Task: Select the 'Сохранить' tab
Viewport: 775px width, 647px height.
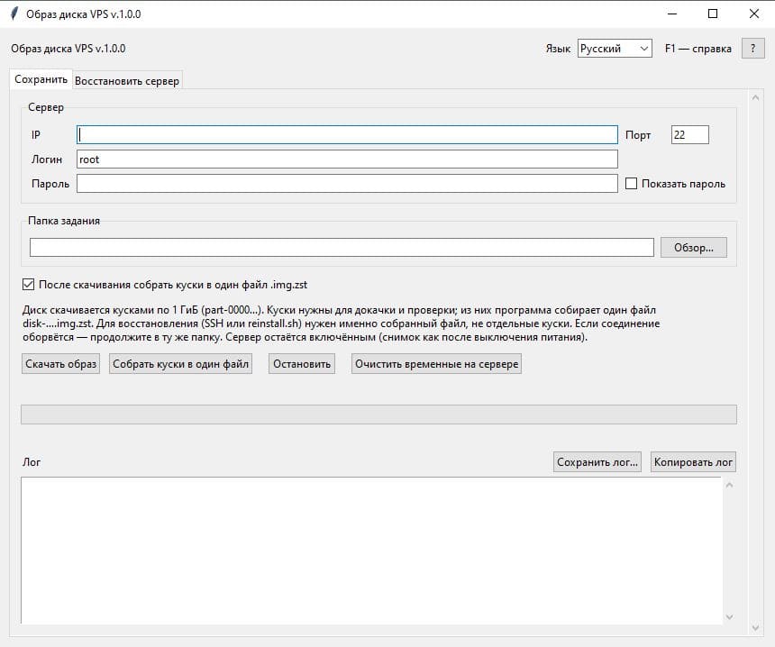Action: 41,79
